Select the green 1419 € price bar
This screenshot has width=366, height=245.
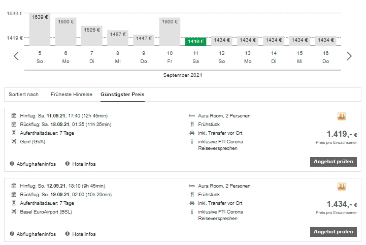(195, 41)
